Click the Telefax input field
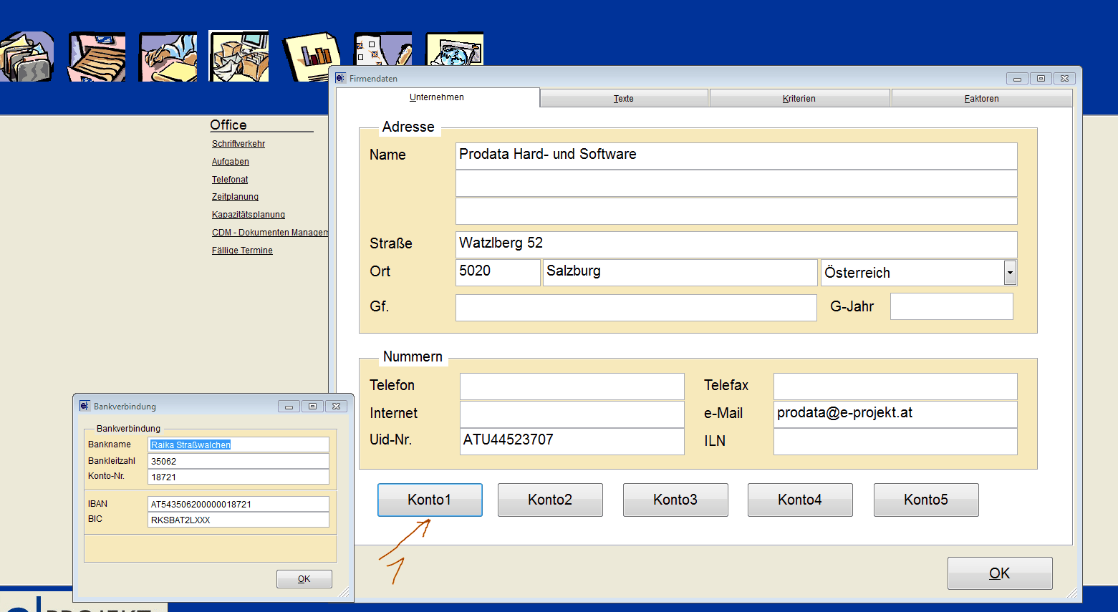This screenshot has height=612, width=1118. tap(895, 387)
